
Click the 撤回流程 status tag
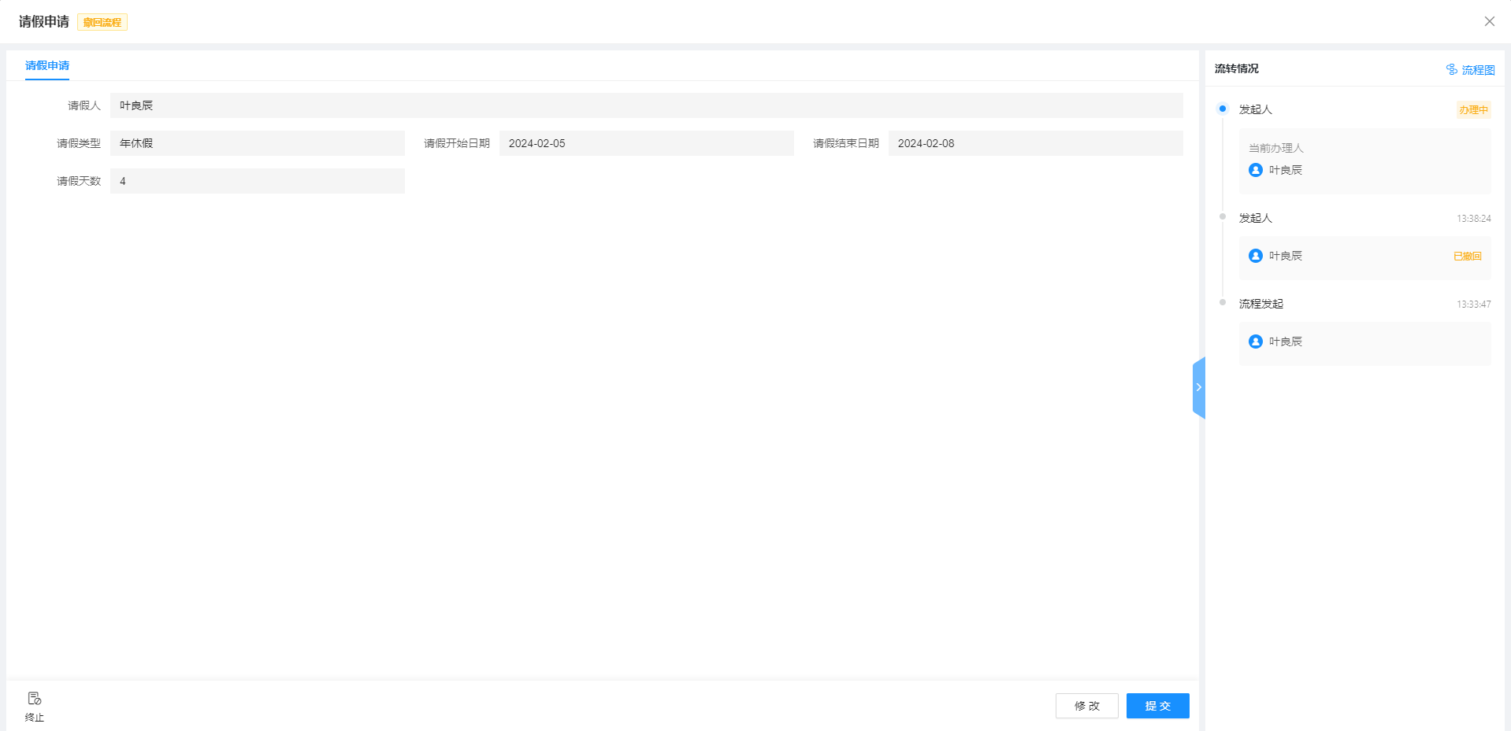pyautogui.click(x=102, y=23)
